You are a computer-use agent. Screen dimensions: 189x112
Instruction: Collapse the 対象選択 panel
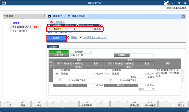pos(44,16)
